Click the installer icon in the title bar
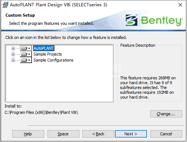187x142 pixels. coord(5,5)
